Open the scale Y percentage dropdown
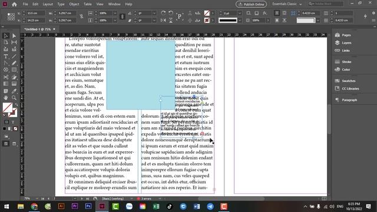 115,21
